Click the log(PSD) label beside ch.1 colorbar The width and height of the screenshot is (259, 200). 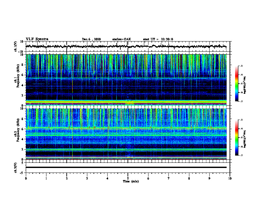coord(245,85)
